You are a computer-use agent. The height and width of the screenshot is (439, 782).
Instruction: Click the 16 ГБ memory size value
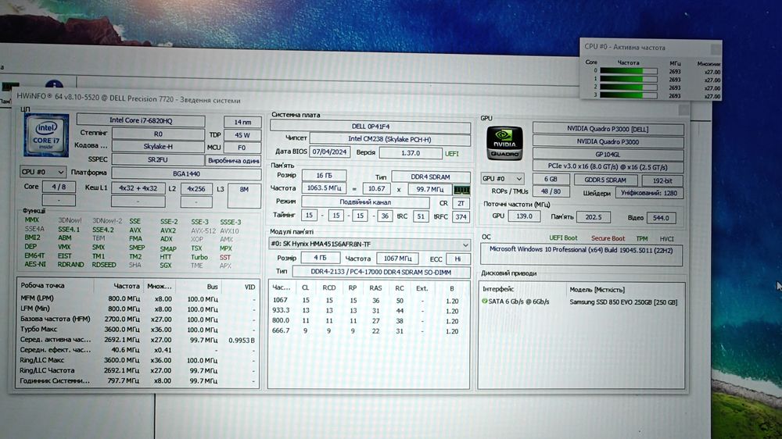[325, 176]
